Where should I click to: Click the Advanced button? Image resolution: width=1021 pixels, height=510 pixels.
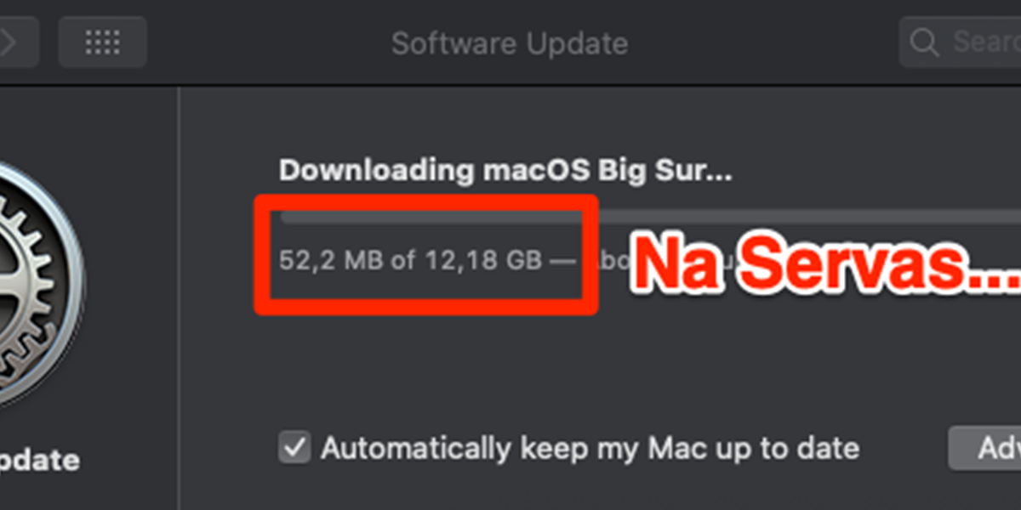987,448
